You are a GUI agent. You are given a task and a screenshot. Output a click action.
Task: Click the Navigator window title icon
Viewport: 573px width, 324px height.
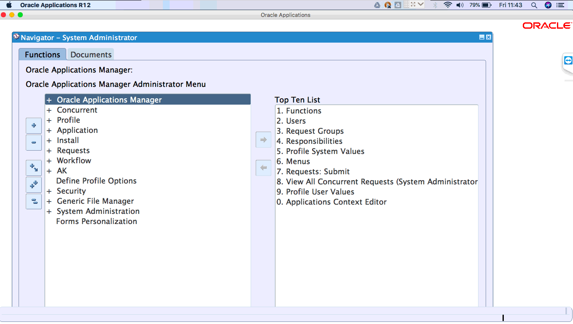(16, 37)
